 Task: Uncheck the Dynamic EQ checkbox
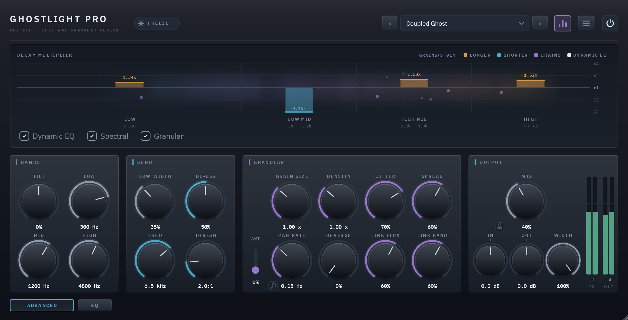pyautogui.click(x=24, y=136)
